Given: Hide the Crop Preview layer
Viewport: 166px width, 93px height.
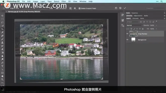Looking at the screenshot, I should 127,34.
